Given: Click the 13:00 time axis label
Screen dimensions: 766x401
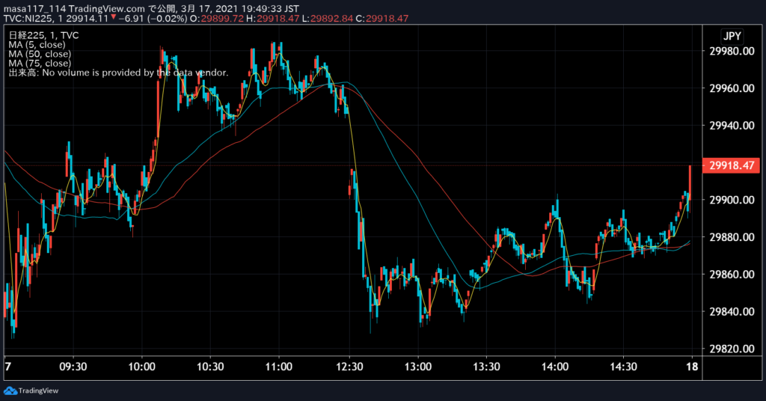Looking at the screenshot, I should (418, 367).
